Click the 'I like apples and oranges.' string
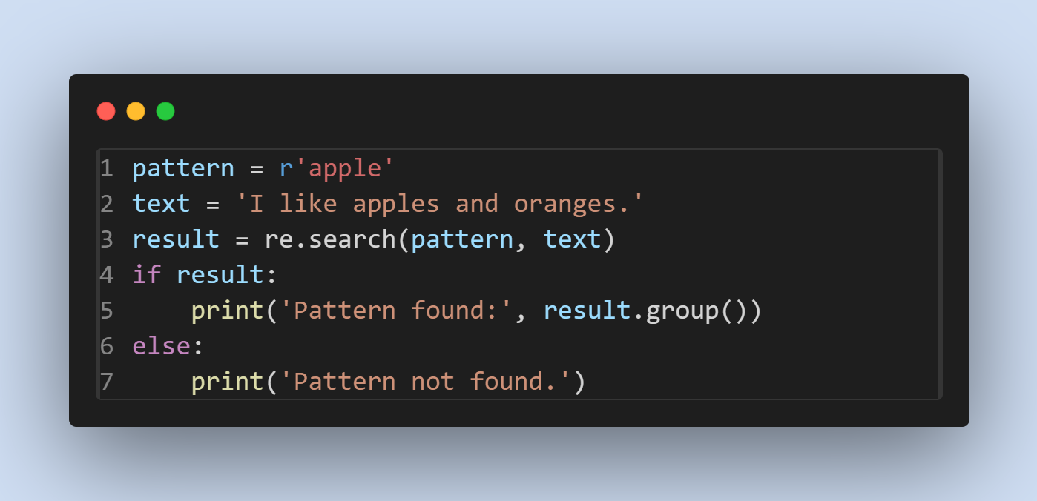The width and height of the screenshot is (1037, 501). [439, 204]
